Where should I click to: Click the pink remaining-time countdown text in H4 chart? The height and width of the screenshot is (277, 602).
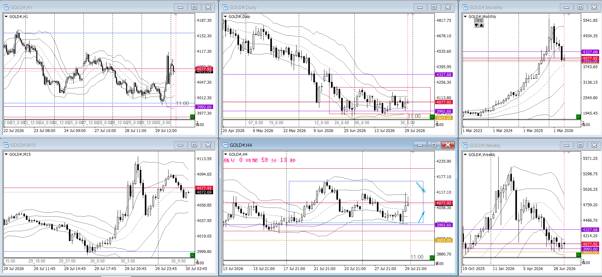[x=260, y=160]
